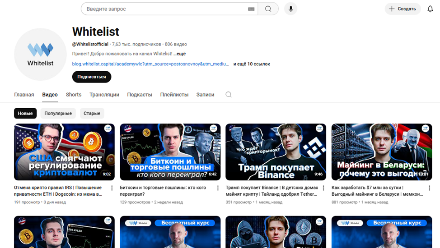Open title Трамп покупает Binance | В детских домах

[x=272, y=191]
